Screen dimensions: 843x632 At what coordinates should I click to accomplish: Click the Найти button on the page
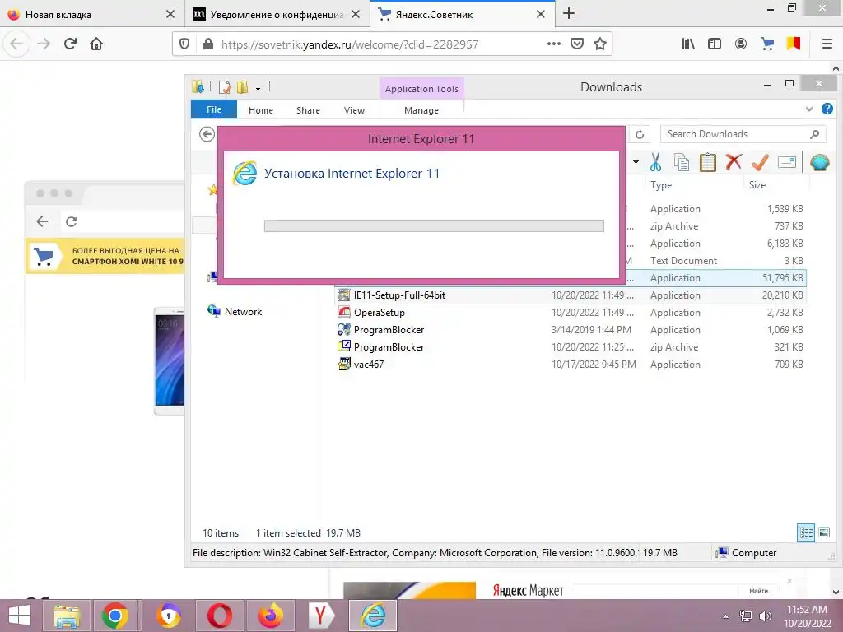click(x=758, y=591)
